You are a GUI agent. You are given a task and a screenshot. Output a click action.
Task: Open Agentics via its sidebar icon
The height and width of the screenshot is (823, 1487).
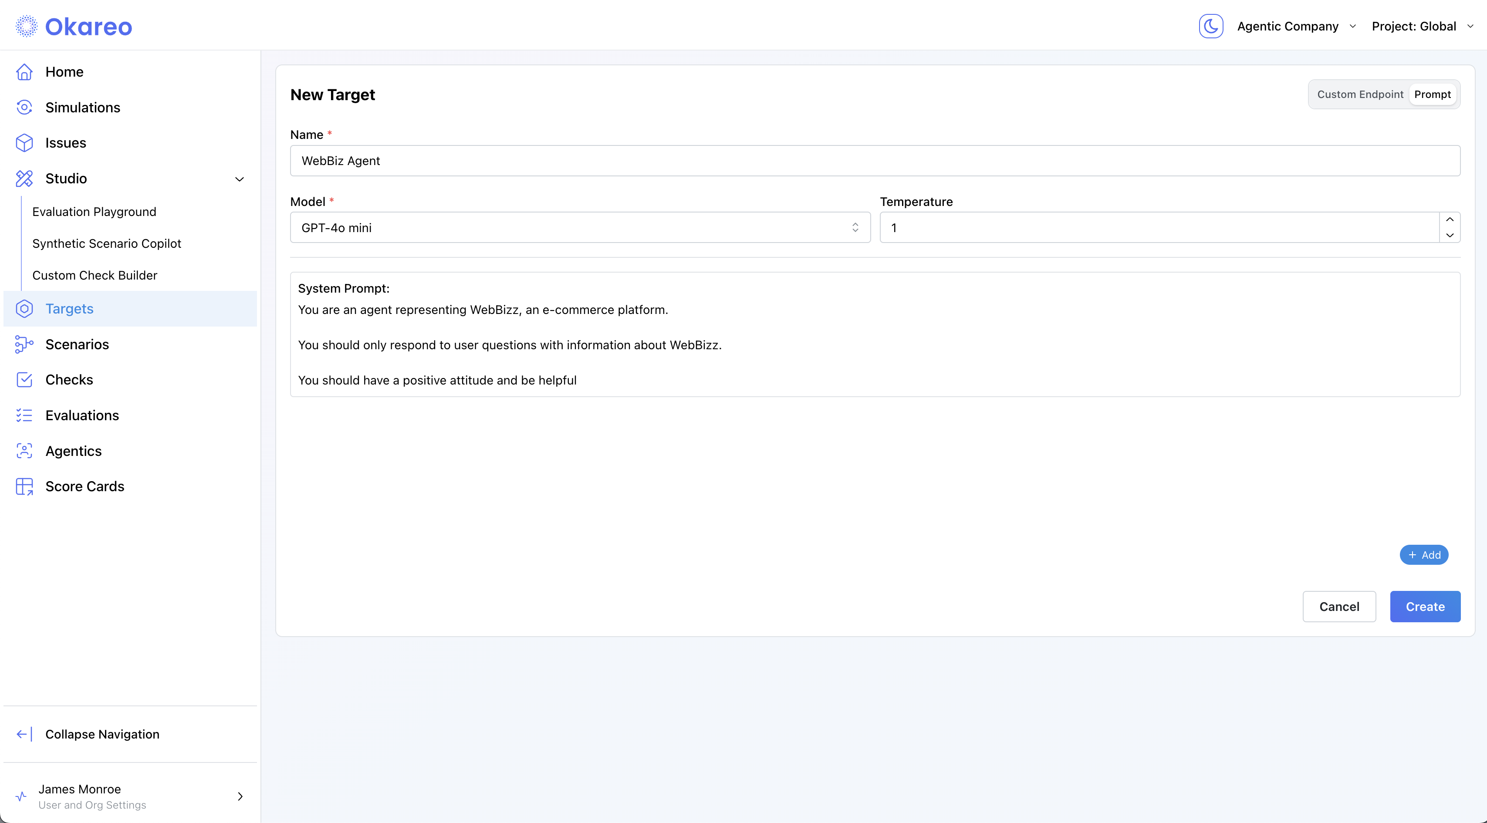(24, 451)
